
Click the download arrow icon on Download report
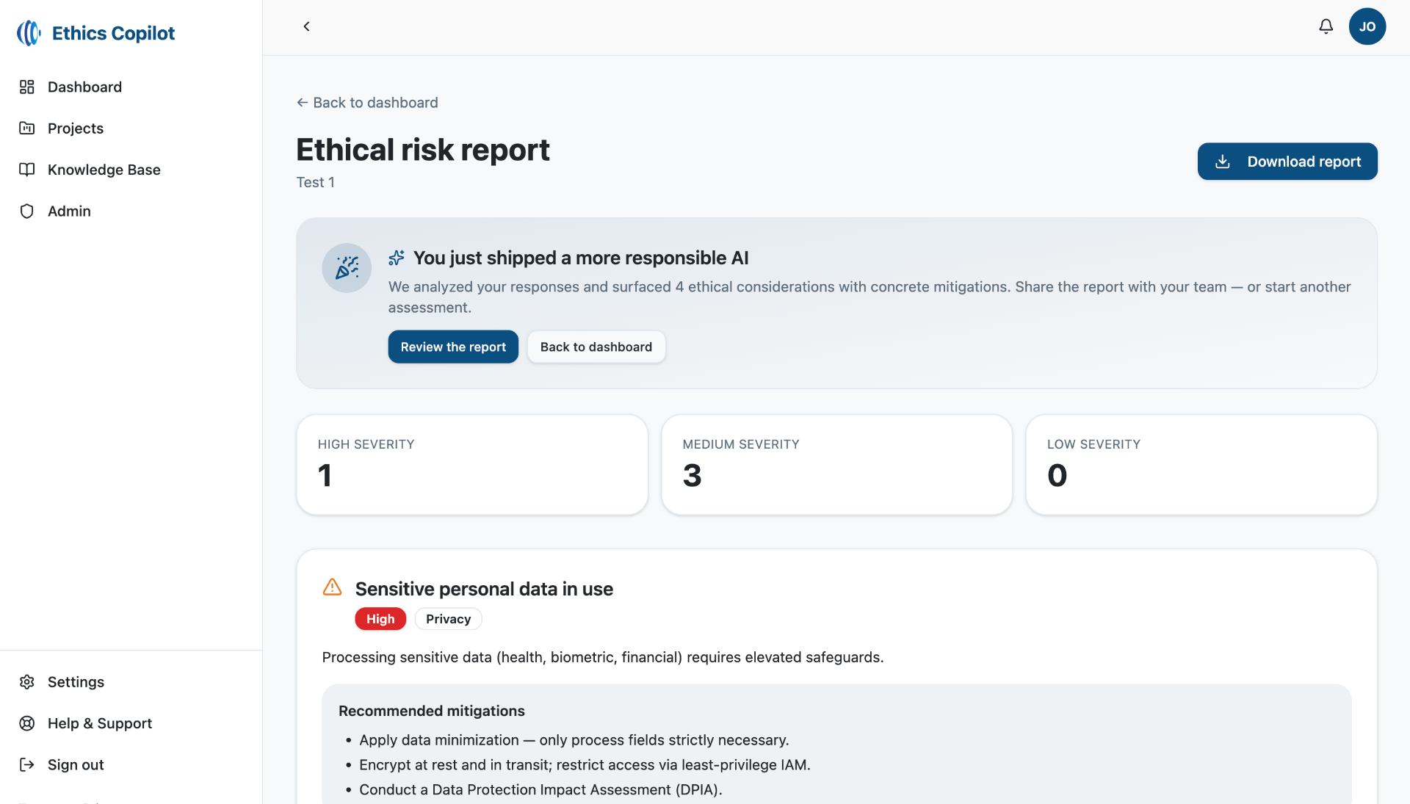tap(1222, 162)
